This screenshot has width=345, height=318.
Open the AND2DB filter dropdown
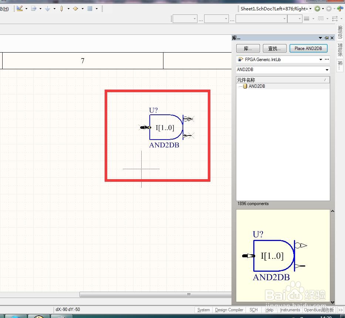[327, 70]
